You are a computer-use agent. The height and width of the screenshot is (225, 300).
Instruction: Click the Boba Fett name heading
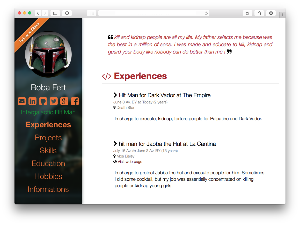48,88
